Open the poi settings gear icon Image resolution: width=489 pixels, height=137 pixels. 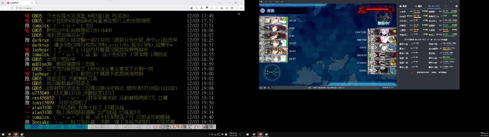click(456, 6)
